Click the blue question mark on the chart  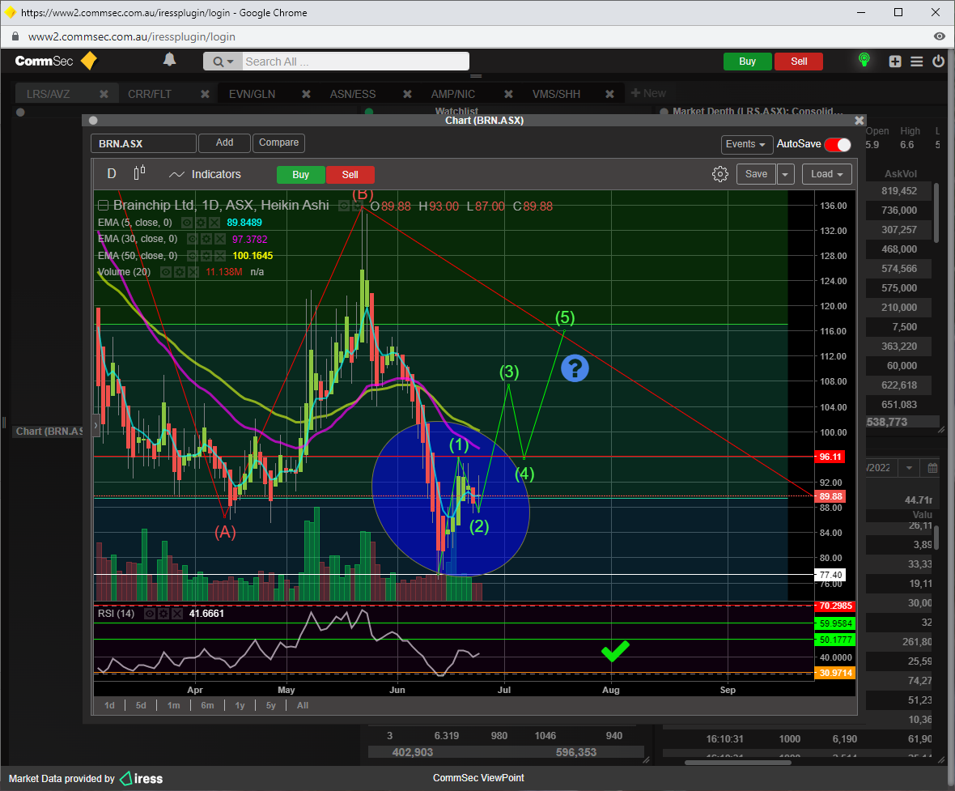[x=575, y=368]
